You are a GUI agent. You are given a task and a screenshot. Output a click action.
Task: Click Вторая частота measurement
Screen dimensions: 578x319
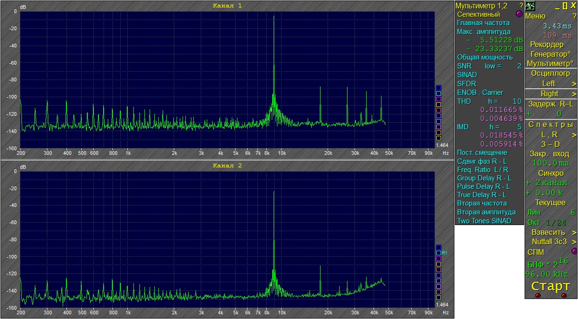pyautogui.click(x=482, y=203)
